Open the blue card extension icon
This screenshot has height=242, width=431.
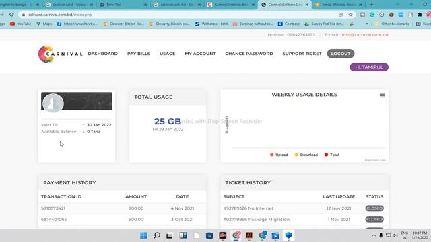pos(401,15)
